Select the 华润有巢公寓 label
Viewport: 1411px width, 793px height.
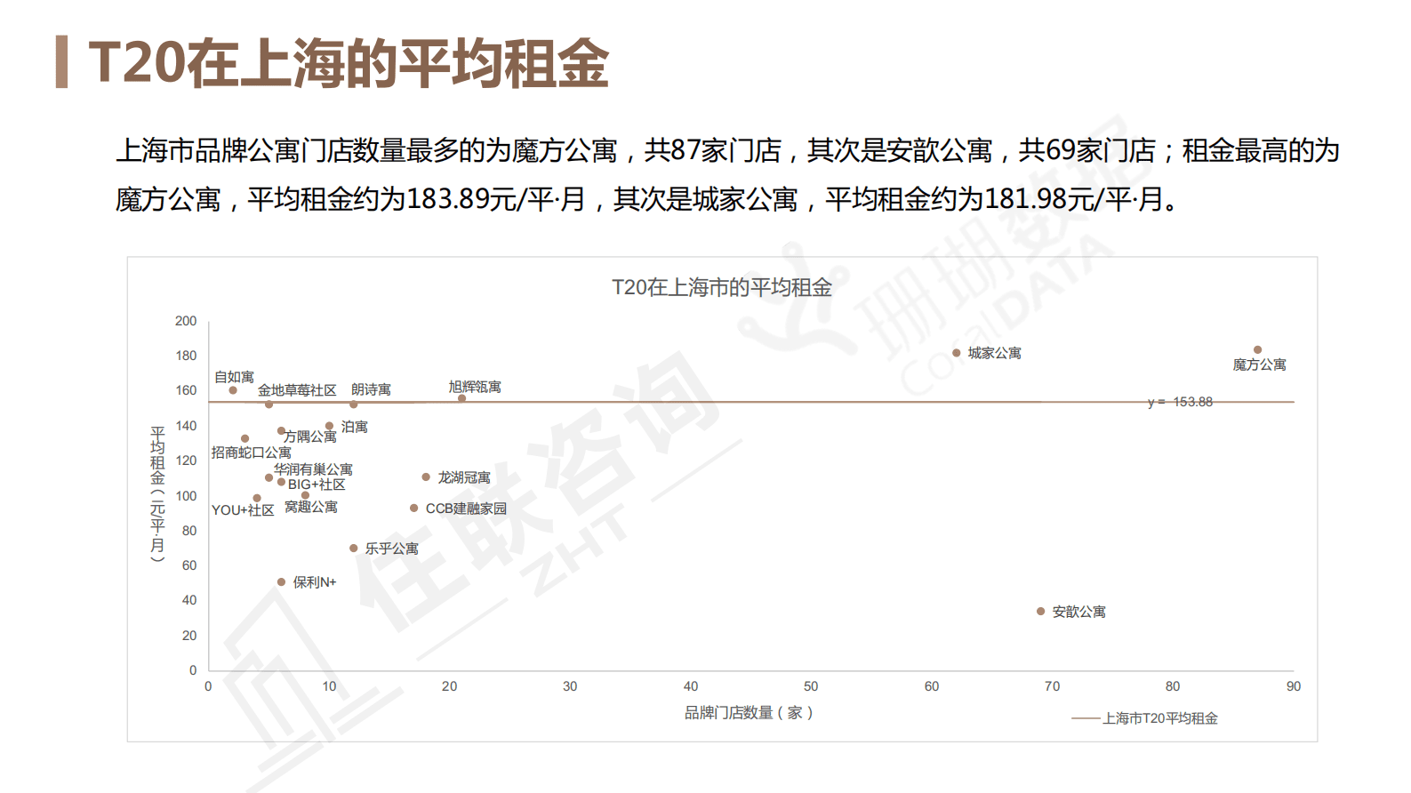(313, 469)
